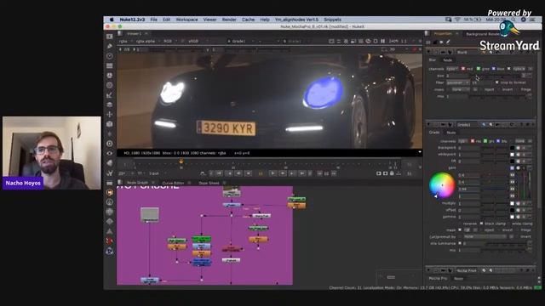The height and width of the screenshot is (306, 545).
Task: Click the orange stop playback button
Action: pos(261,173)
